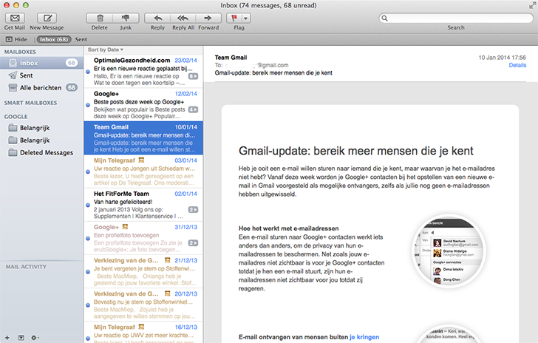Open Mijn Telegraaf message dated 03/01/14
Image resolution: width=538 pixels, height=343 pixels.
(x=143, y=171)
